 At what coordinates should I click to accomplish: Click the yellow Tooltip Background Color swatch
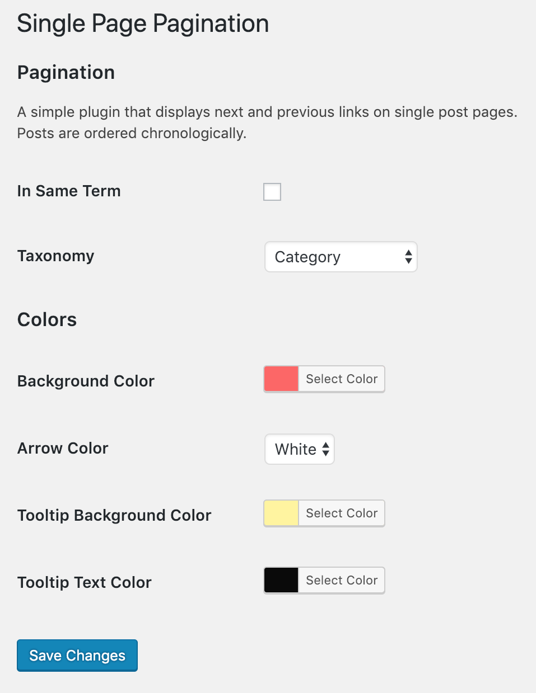click(x=281, y=513)
